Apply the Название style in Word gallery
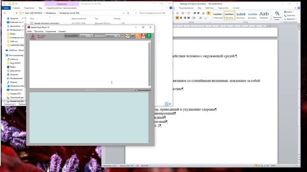Viewport: 307px width, 172px height. [264, 15]
